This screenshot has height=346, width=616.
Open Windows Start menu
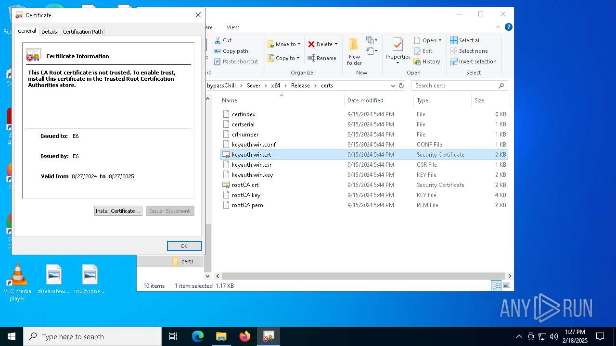click(12, 336)
